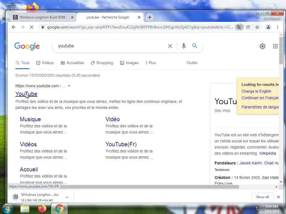Image resolution: width=286 pixels, height=214 pixels.
Task: Click the ISO file icon in downloads bar
Action: (16, 197)
